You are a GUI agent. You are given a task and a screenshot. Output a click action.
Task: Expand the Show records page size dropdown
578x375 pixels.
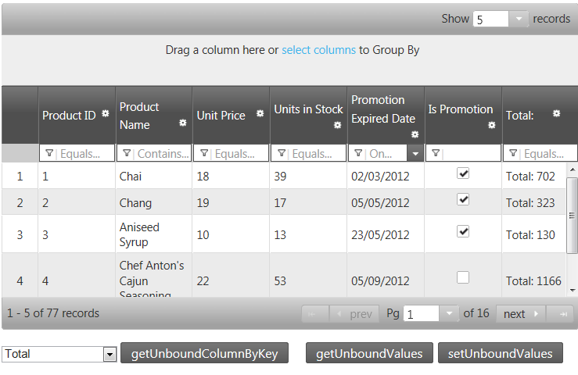(519, 20)
